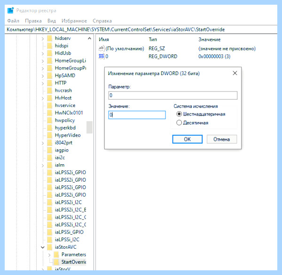Click the REG_DWORD binary value icon
The height and width of the screenshot is (275, 282).
(x=101, y=56)
